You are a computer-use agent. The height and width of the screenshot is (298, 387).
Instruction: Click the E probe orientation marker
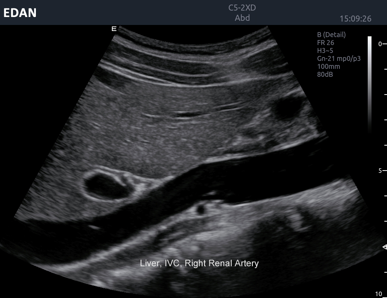(x=113, y=28)
